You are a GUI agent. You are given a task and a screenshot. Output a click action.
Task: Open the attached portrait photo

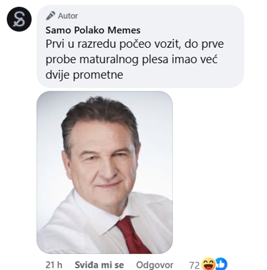105,172
